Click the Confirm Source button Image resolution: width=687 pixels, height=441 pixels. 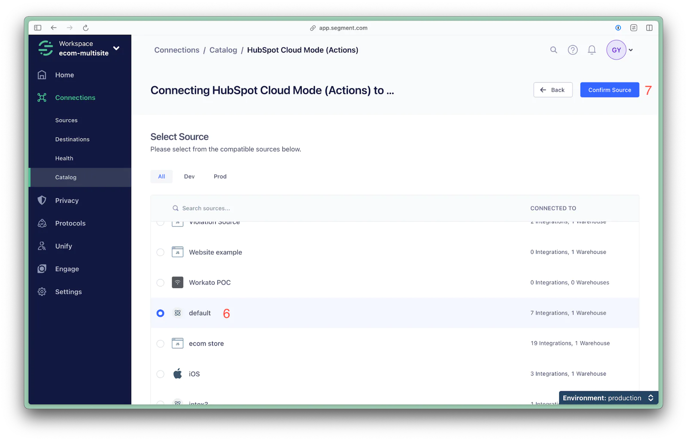609,90
